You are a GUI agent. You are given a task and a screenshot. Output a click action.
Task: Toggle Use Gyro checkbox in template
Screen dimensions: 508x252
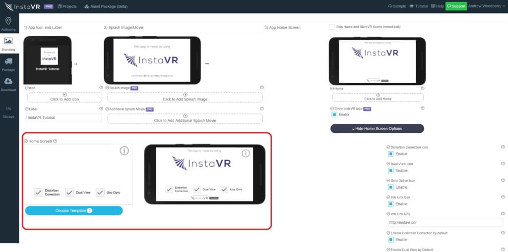pyautogui.click(x=100, y=193)
